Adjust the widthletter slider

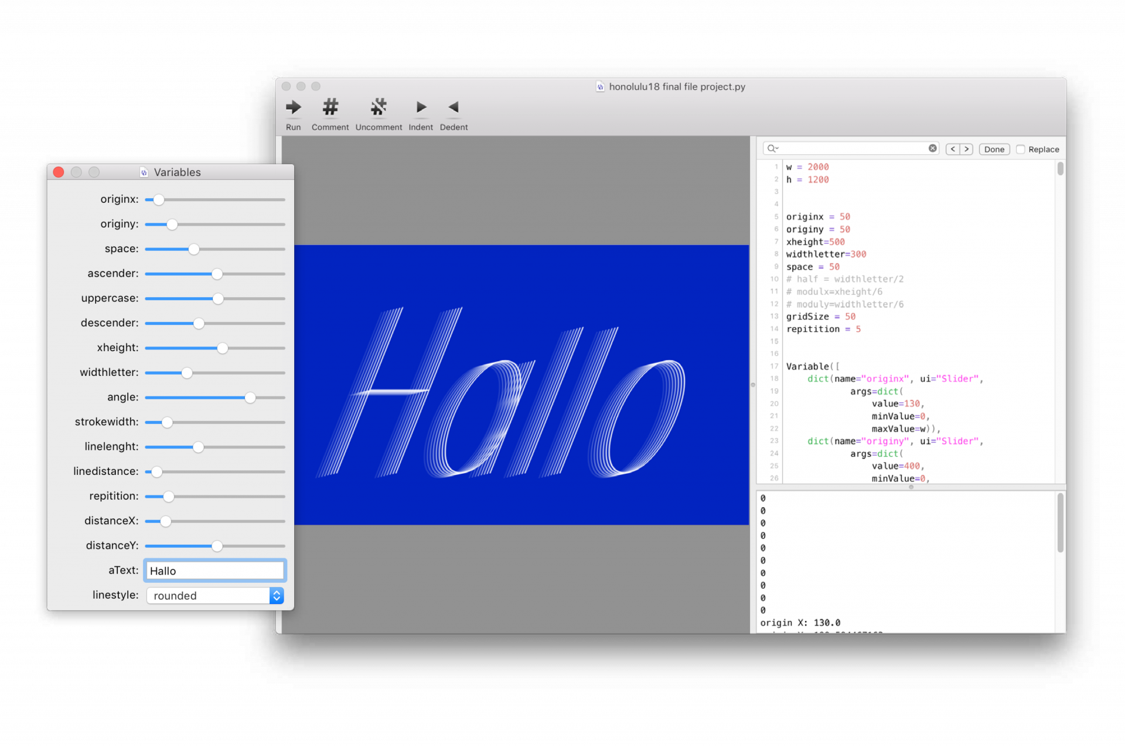click(x=215, y=372)
